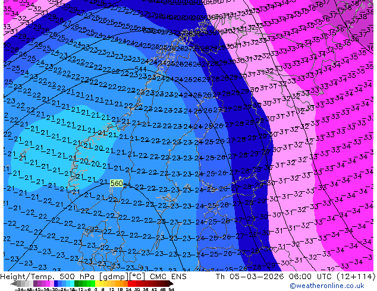Click the "06:00 UTC" time text

click(x=310, y=277)
